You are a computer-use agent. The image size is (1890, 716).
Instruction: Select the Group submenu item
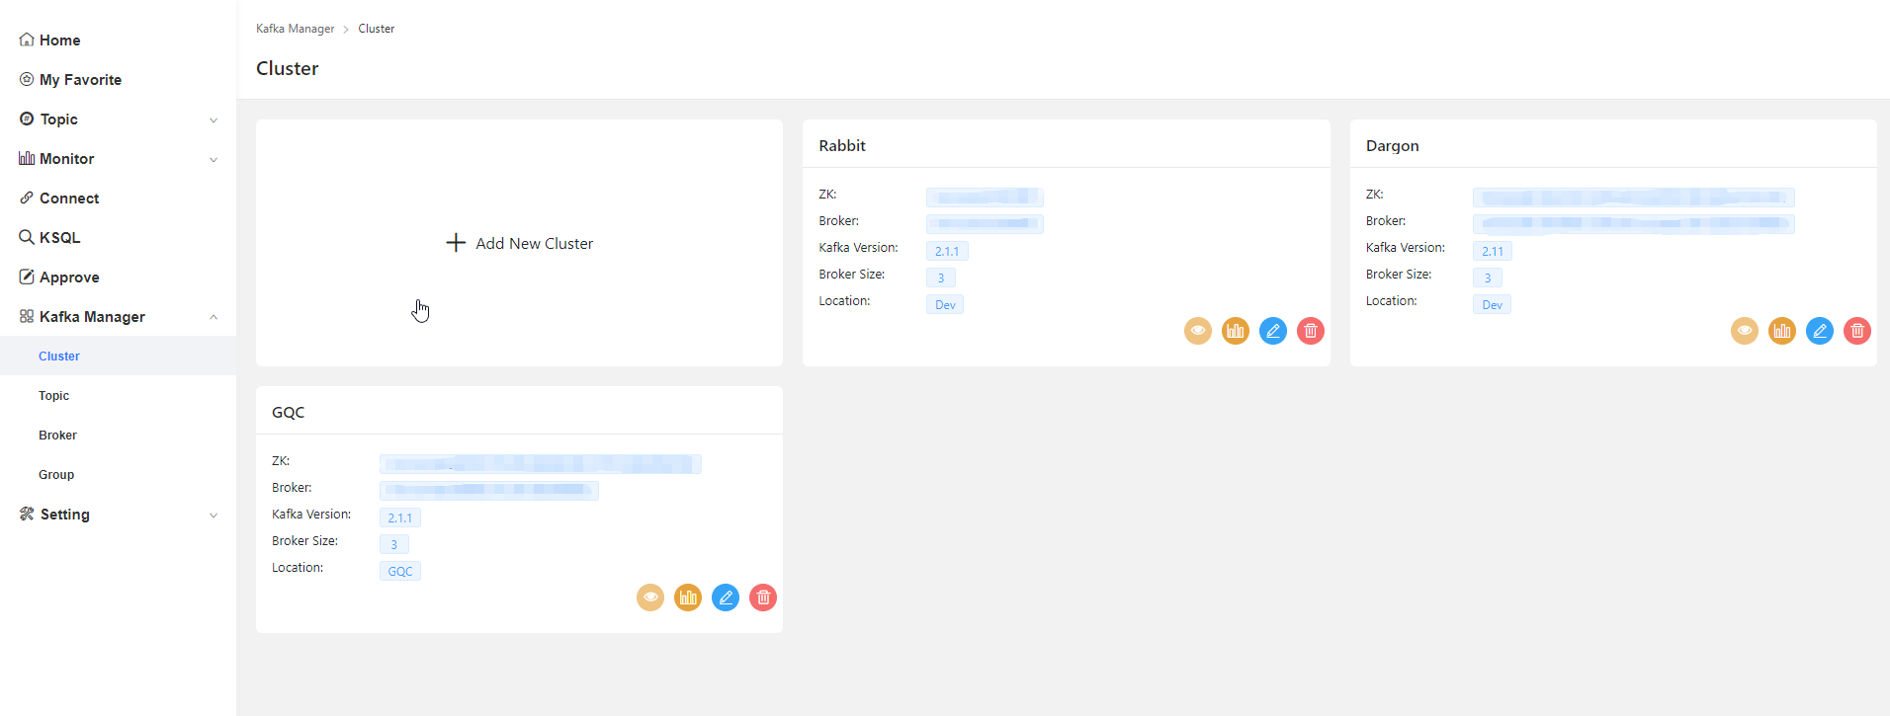coord(119,474)
